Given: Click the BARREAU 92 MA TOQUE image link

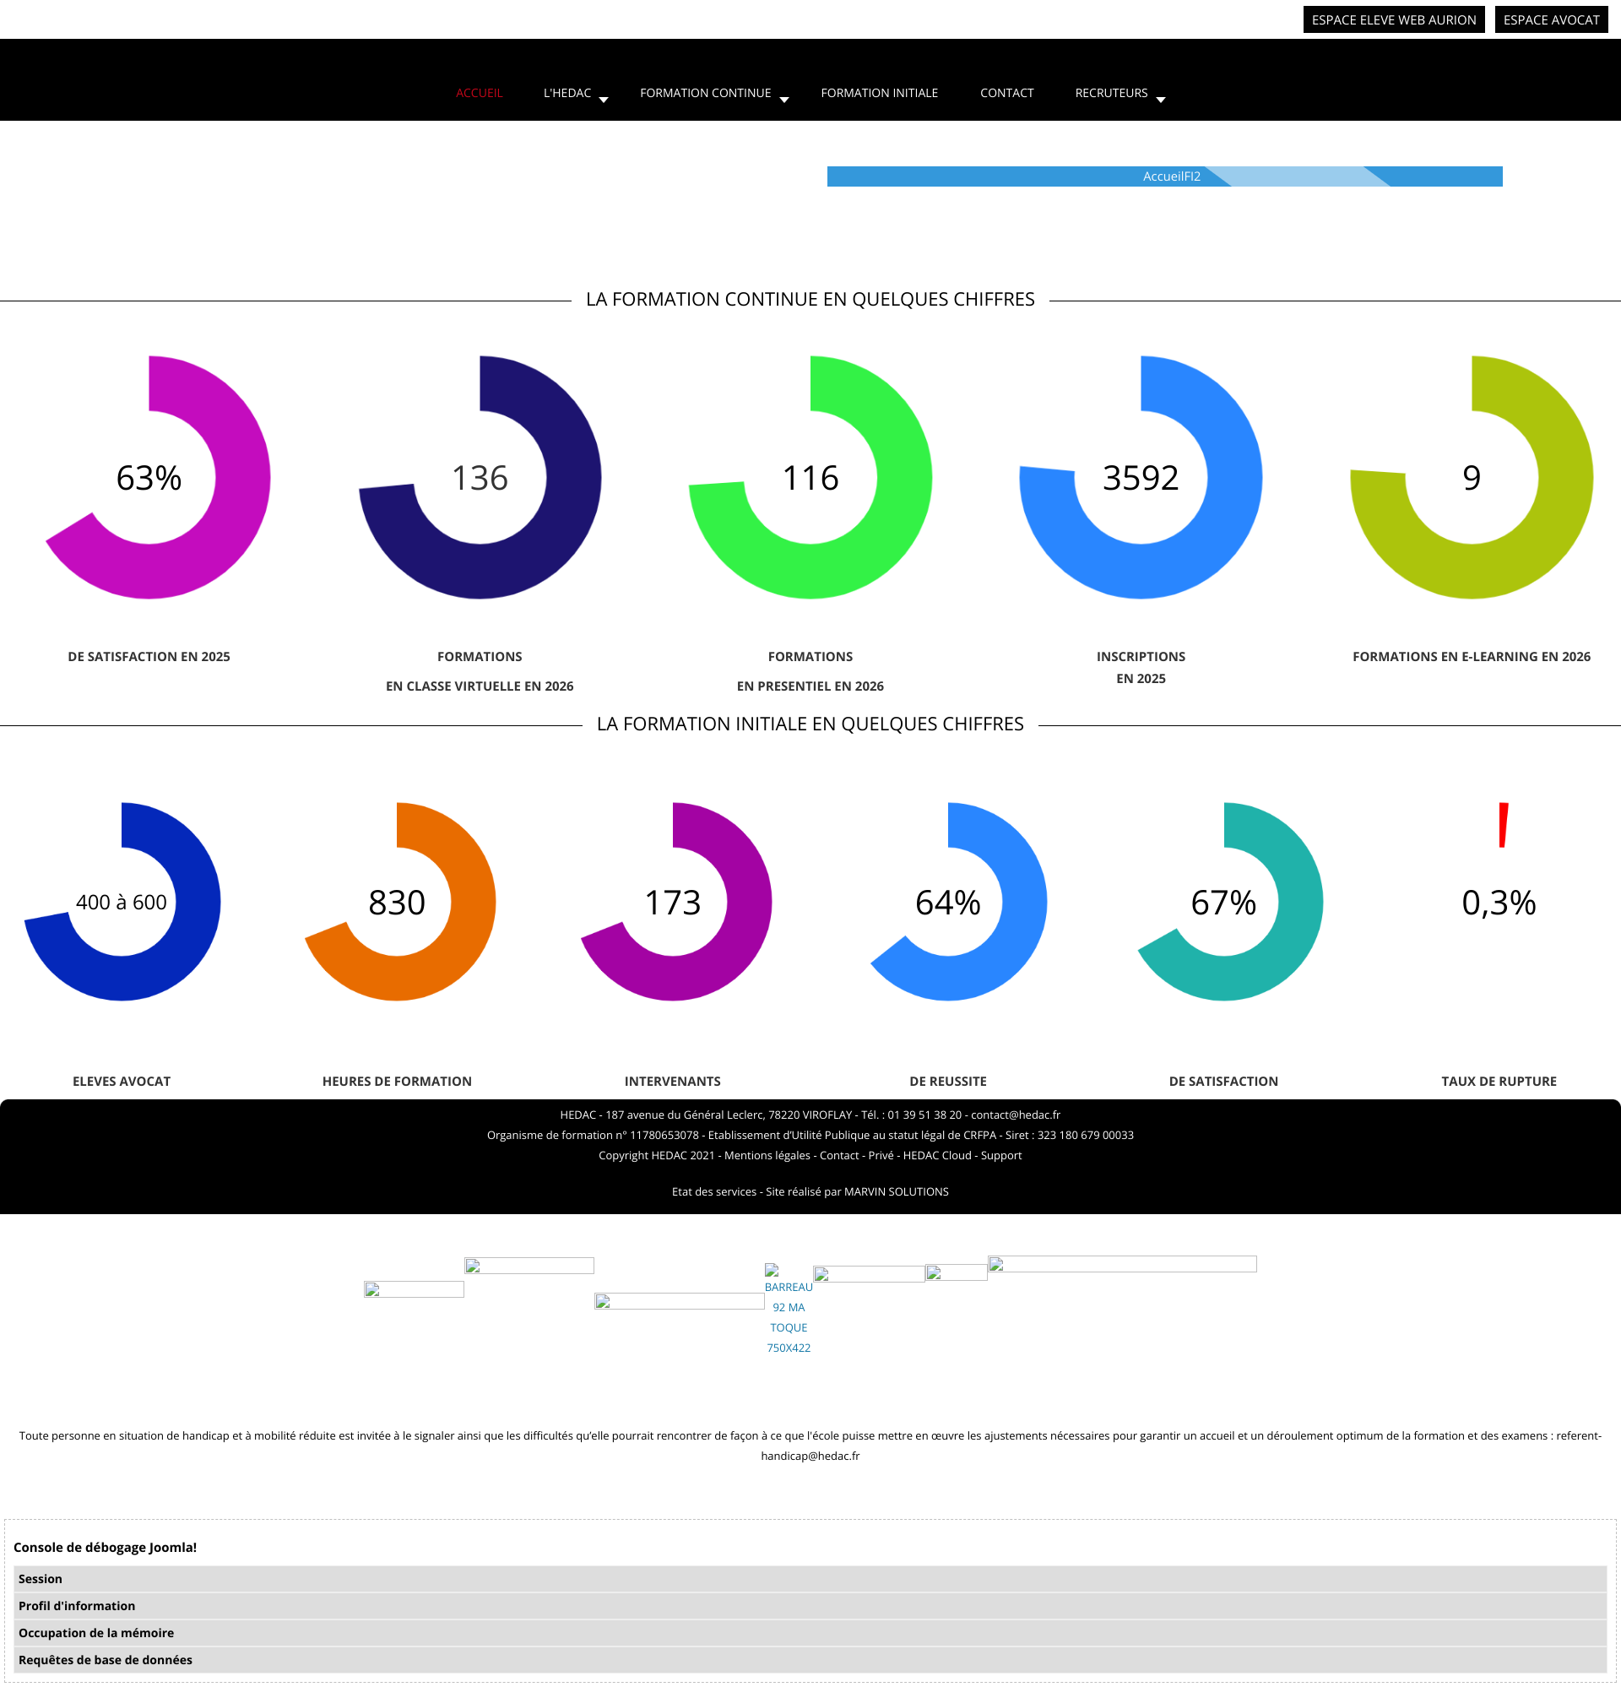Looking at the screenshot, I should tap(789, 1309).
